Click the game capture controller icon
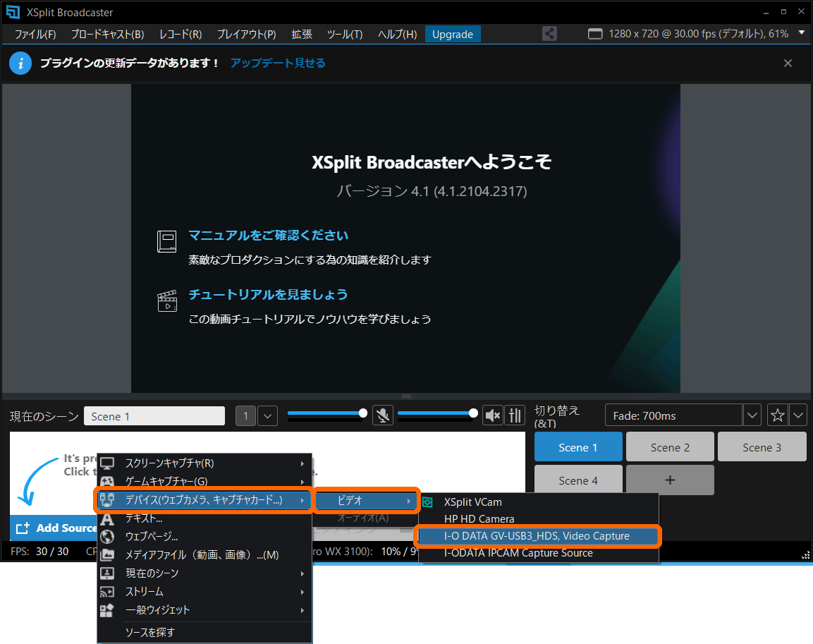The image size is (813, 644). (107, 481)
